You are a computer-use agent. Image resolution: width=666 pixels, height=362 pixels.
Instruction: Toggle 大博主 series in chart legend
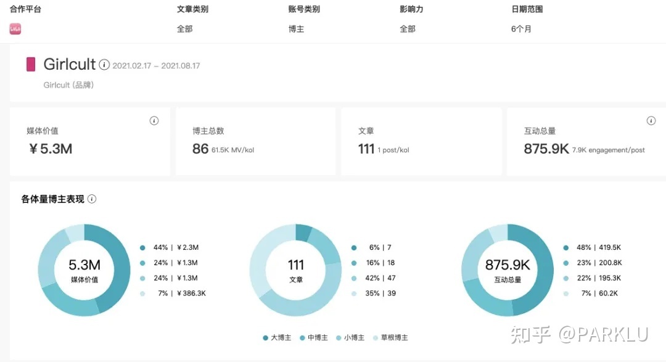[x=278, y=337]
